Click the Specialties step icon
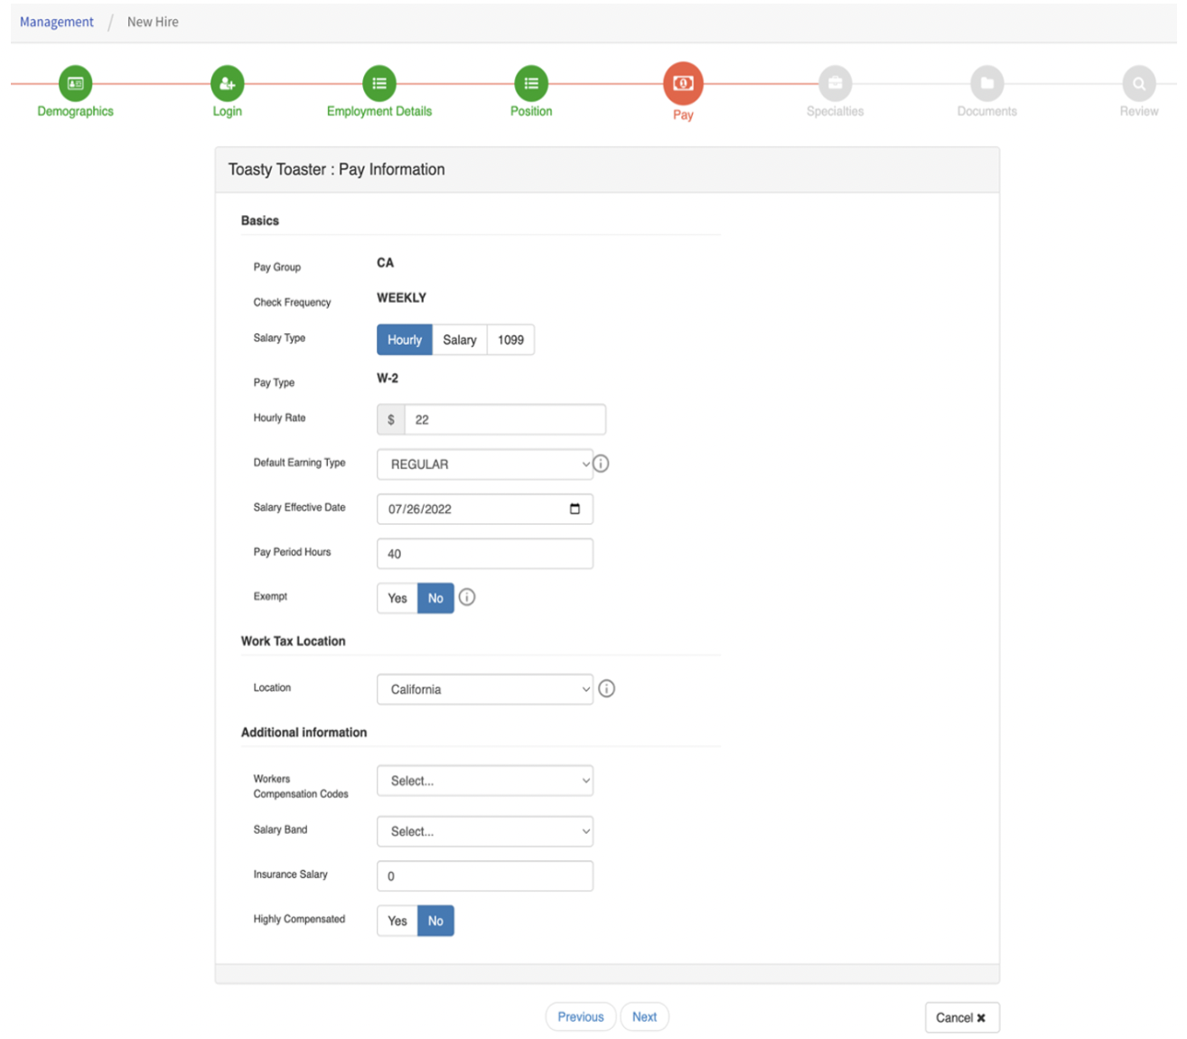Image resolution: width=1187 pixels, height=1039 pixels. point(835,85)
